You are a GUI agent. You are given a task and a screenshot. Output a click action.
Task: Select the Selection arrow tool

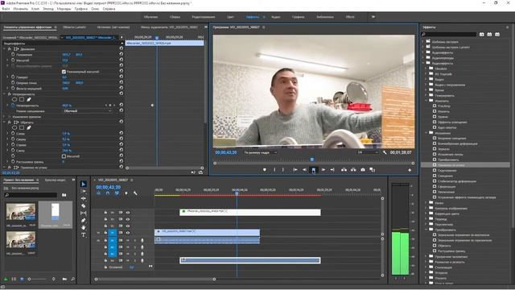(84, 184)
